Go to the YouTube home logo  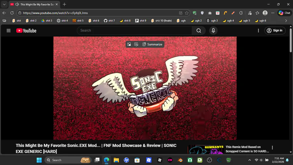(26, 31)
